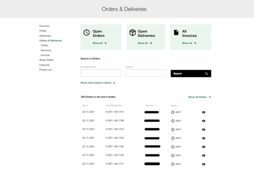View order N SR-1-06 1762 eye icon
Viewport: 254px width, 169px height.
[204, 138]
